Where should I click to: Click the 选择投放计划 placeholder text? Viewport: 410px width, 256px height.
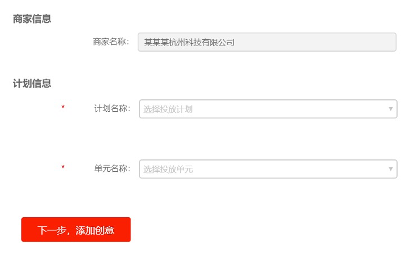[168, 109]
